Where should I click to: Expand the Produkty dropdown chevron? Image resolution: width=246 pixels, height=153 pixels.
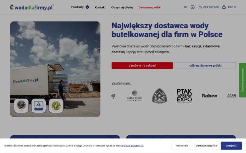tap(87, 7)
